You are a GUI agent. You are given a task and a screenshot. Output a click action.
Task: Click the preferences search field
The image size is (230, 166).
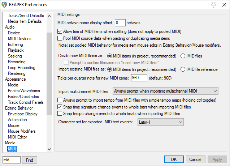[x=12, y=160]
